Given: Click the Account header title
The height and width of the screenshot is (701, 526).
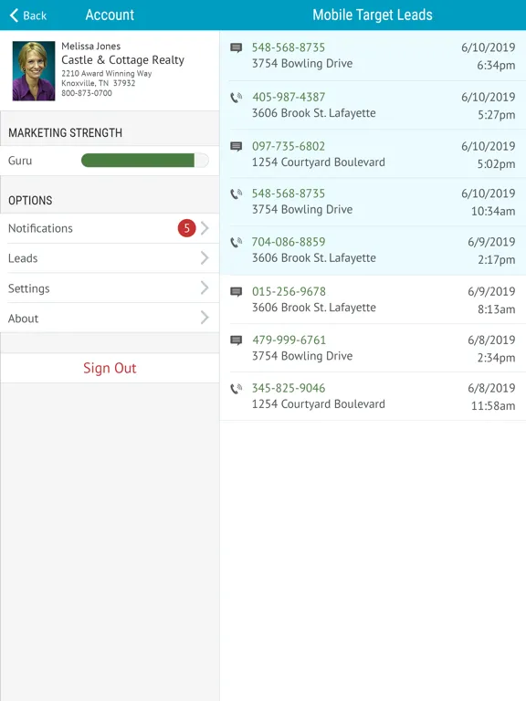Looking at the screenshot, I should coord(110,15).
